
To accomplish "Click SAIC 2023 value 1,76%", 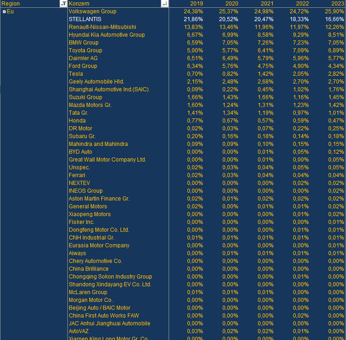I will click(336, 89).
